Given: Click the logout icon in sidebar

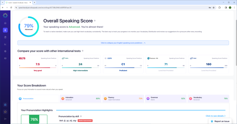Looking at the screenshot, I should [5, 119].
